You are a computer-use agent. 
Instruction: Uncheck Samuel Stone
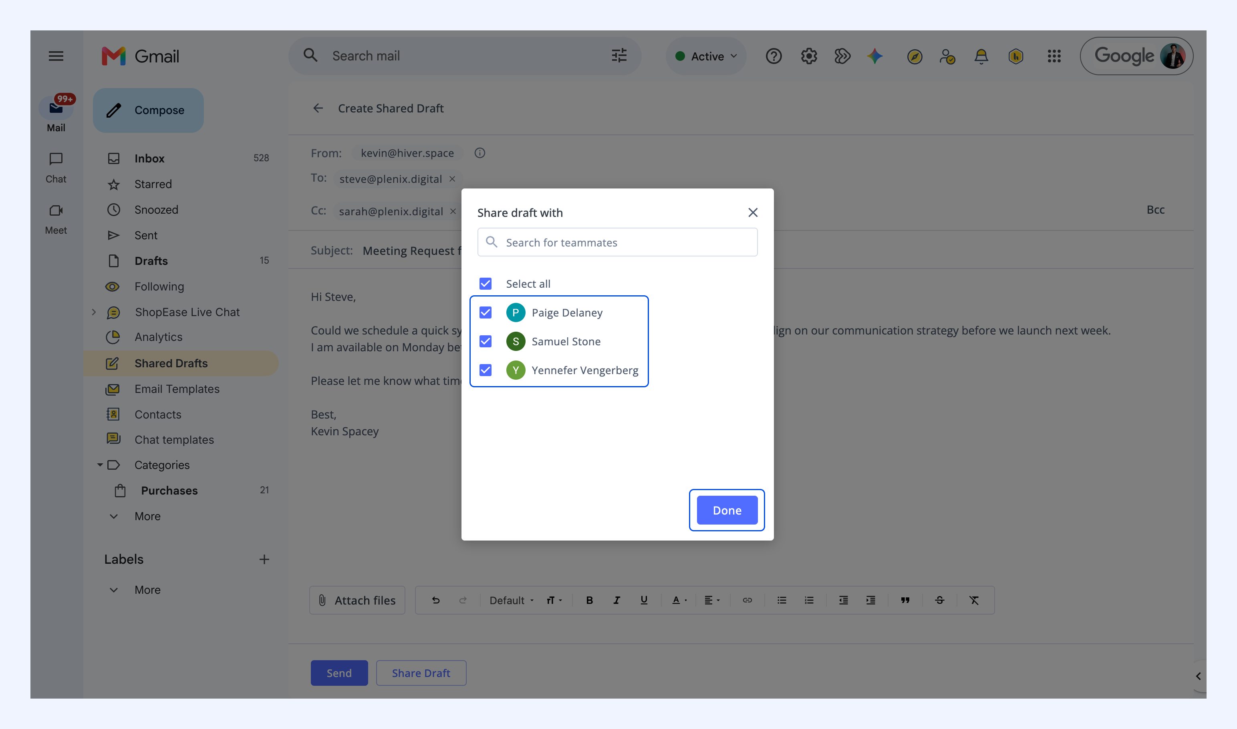pyautogui.click(x=486, y=341)
